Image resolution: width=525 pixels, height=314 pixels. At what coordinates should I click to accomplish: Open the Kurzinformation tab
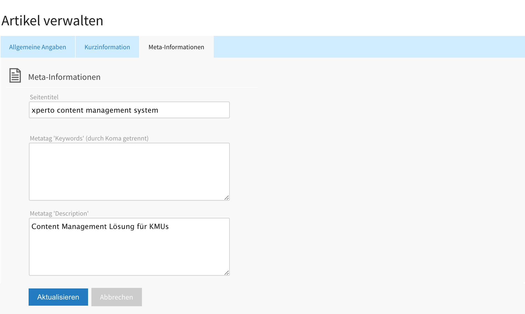(x=107, y=47)
